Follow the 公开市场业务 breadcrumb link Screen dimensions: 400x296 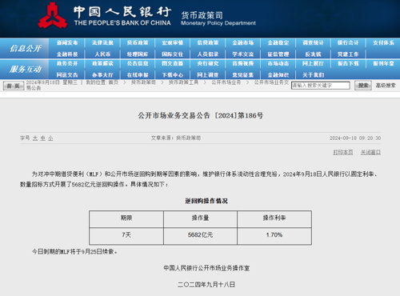click(226, 82)
